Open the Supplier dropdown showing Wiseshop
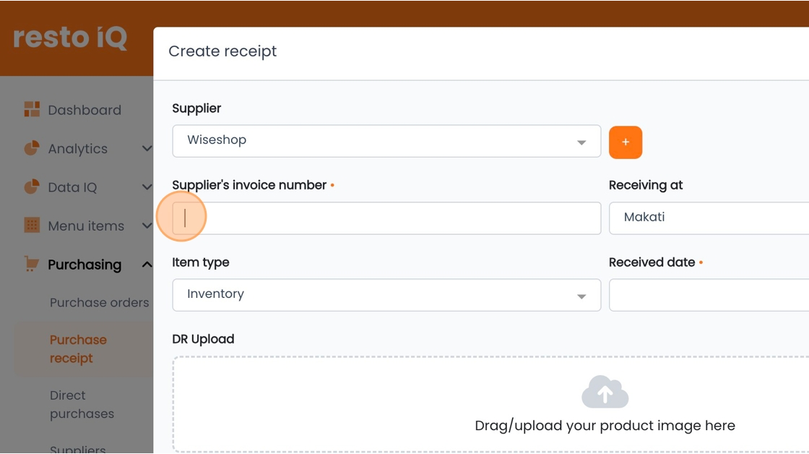Screen dimensions: 809x454 coord(386,141)
